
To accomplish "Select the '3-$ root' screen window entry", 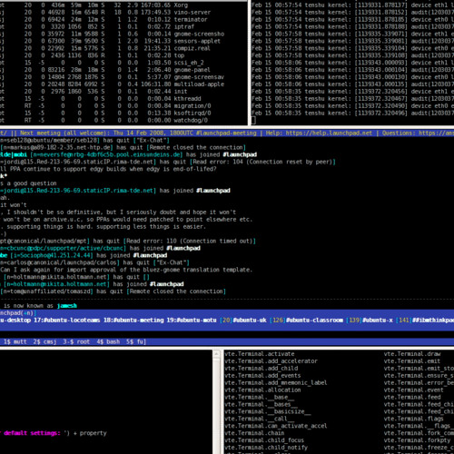I will [76, 341].
